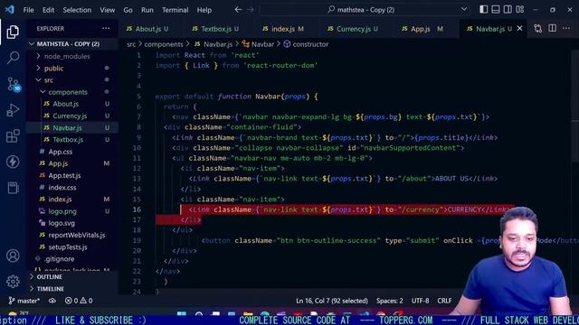Switch to the Currency.js tab
The image size is (579, 325).
point(353,29)
